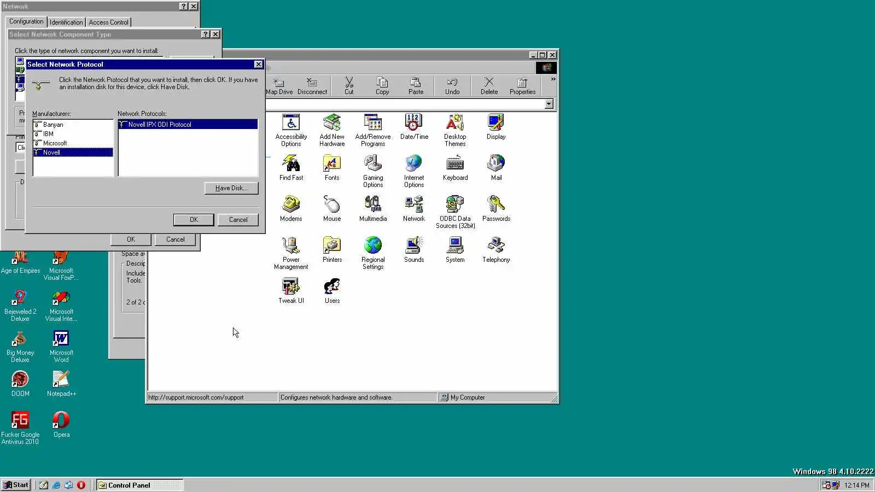Open the Age of Empires desktop shortcut

[x=20, y=261]
